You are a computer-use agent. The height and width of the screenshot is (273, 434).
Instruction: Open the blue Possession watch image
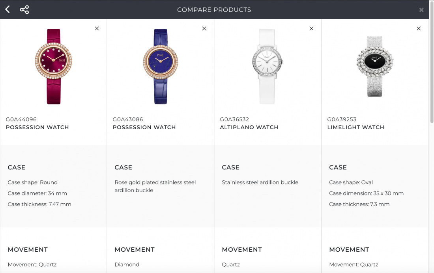coord(161,66)
